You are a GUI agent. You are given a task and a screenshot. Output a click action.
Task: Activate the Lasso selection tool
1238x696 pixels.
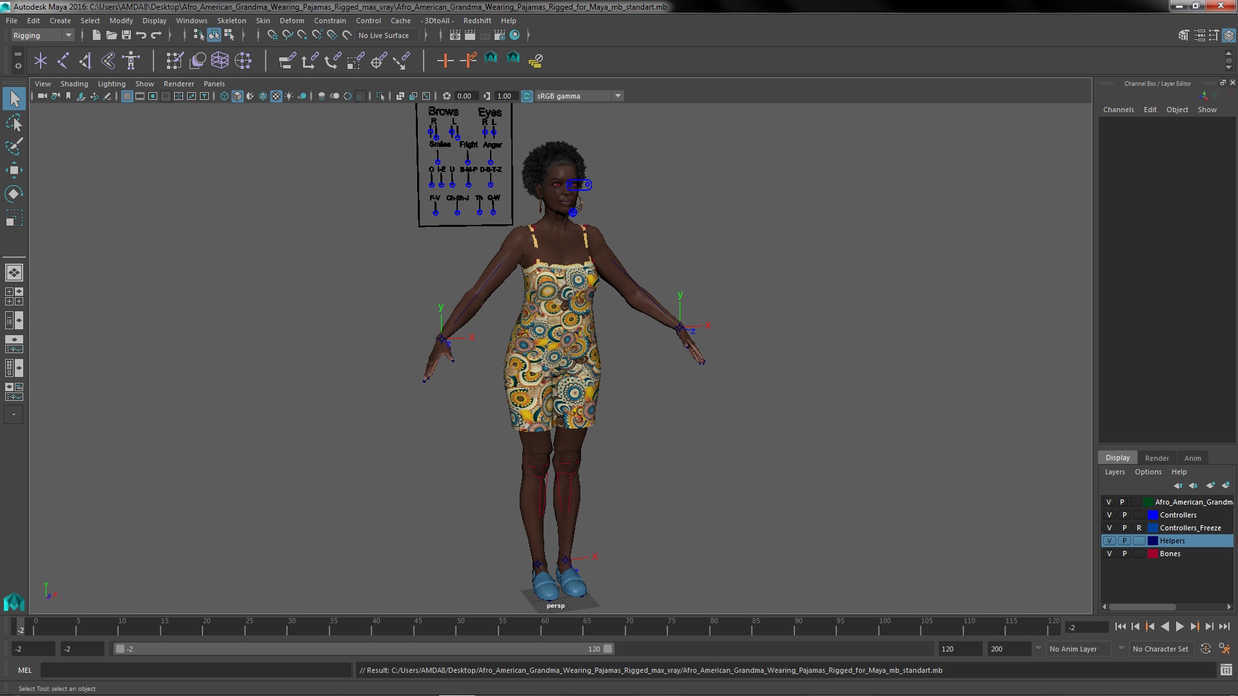click(14, 122)
